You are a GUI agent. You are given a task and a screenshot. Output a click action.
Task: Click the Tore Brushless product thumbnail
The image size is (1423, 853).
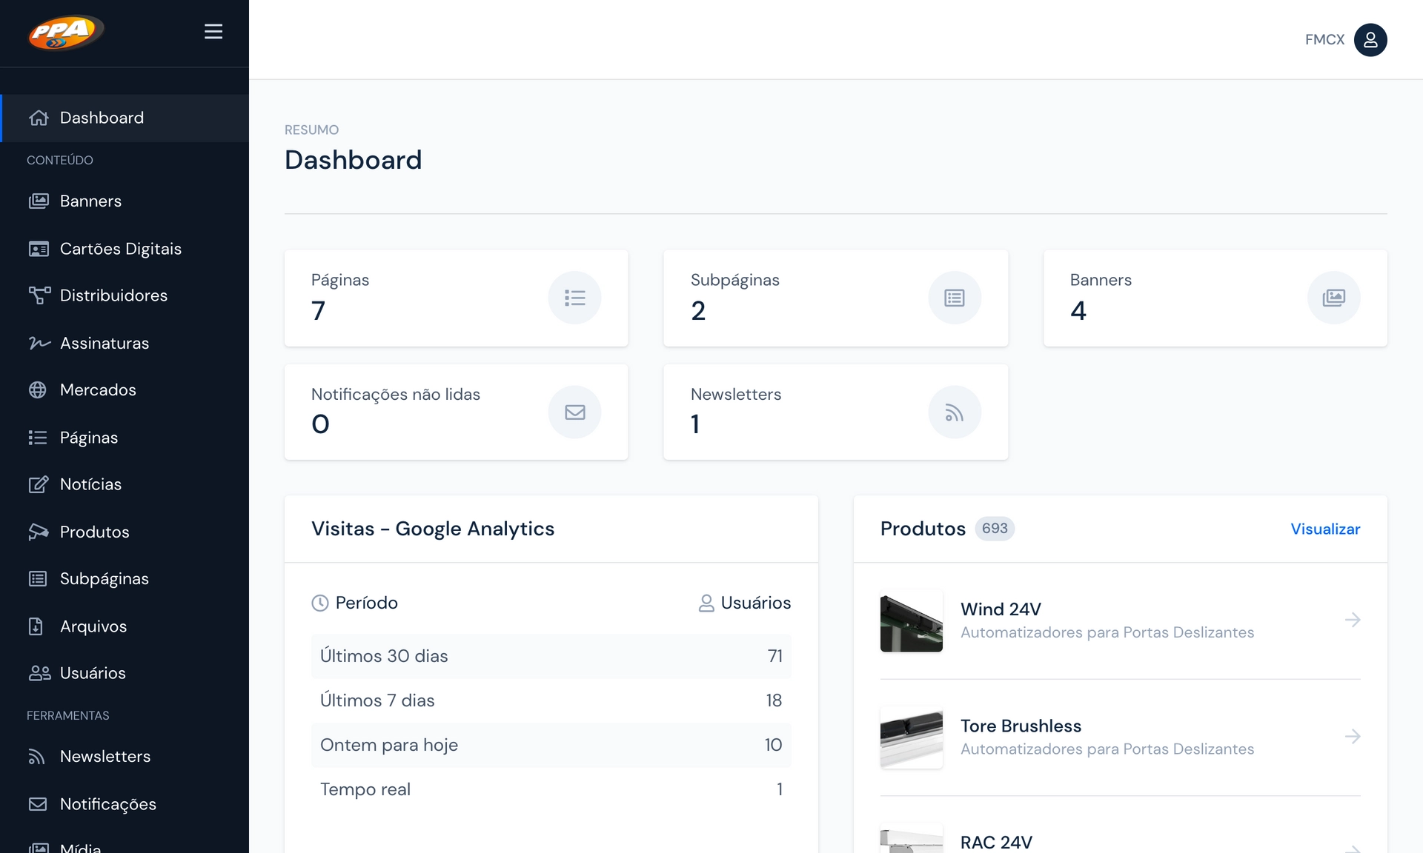911,737
